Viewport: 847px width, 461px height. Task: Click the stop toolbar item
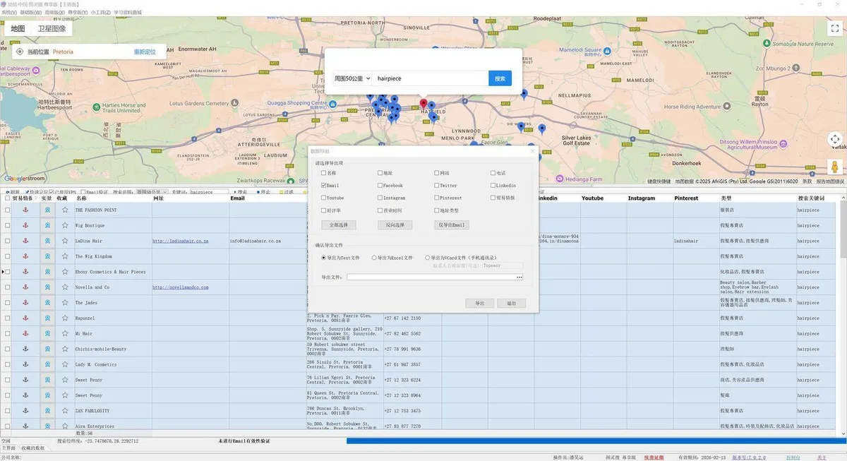[263, 192]
